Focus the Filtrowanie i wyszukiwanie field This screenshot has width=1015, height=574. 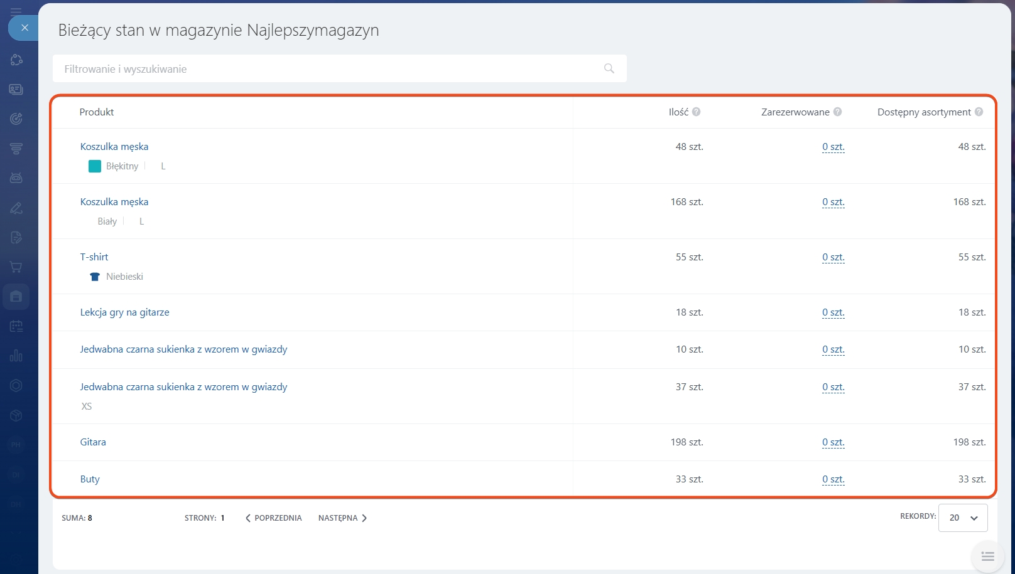(x=327, y=69)
